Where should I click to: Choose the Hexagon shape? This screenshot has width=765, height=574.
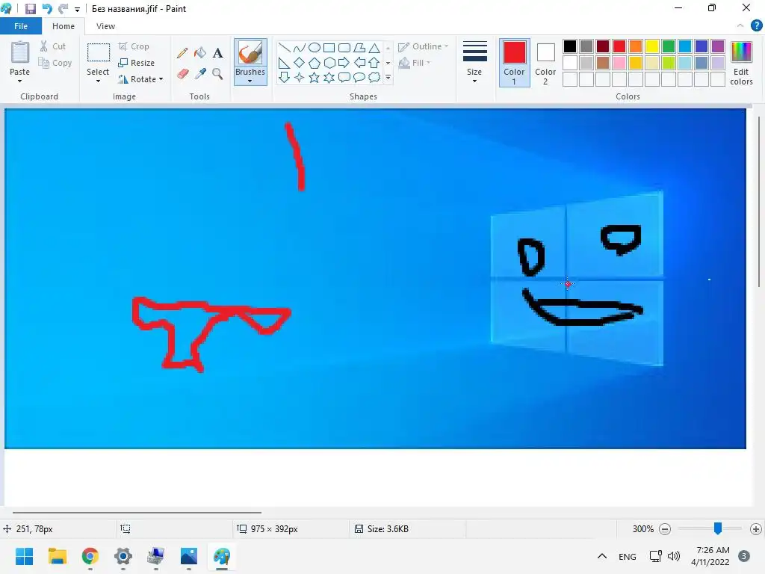(x=329, y=63)
